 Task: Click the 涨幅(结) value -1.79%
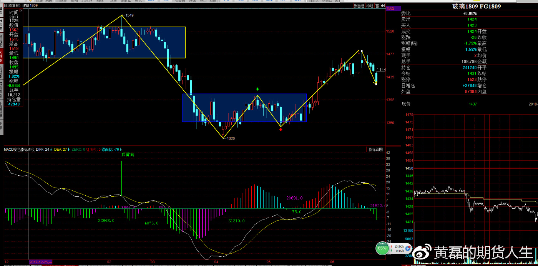click(x=470, y=43)
